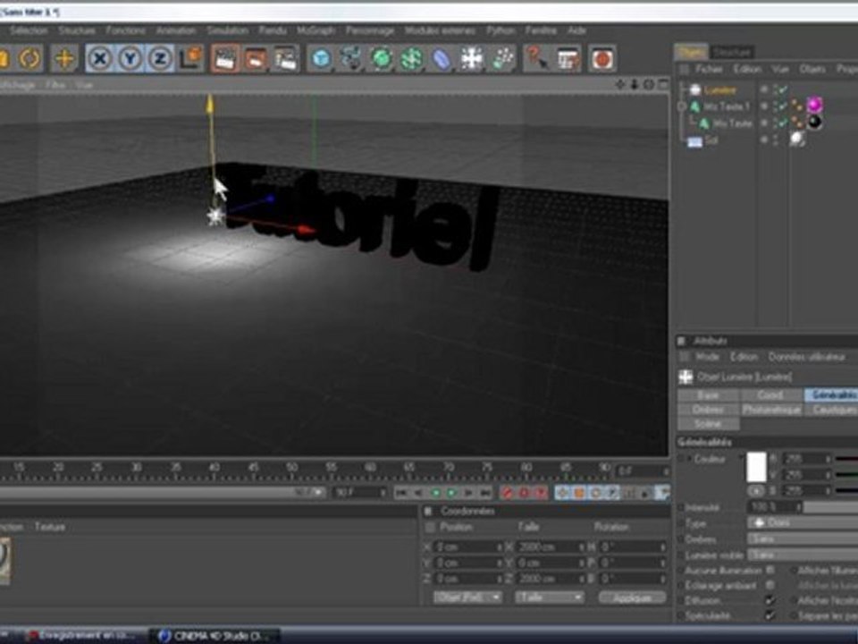Open the environment objects icon
Viewport: 858px width, 644px height.
click(472, 59)
